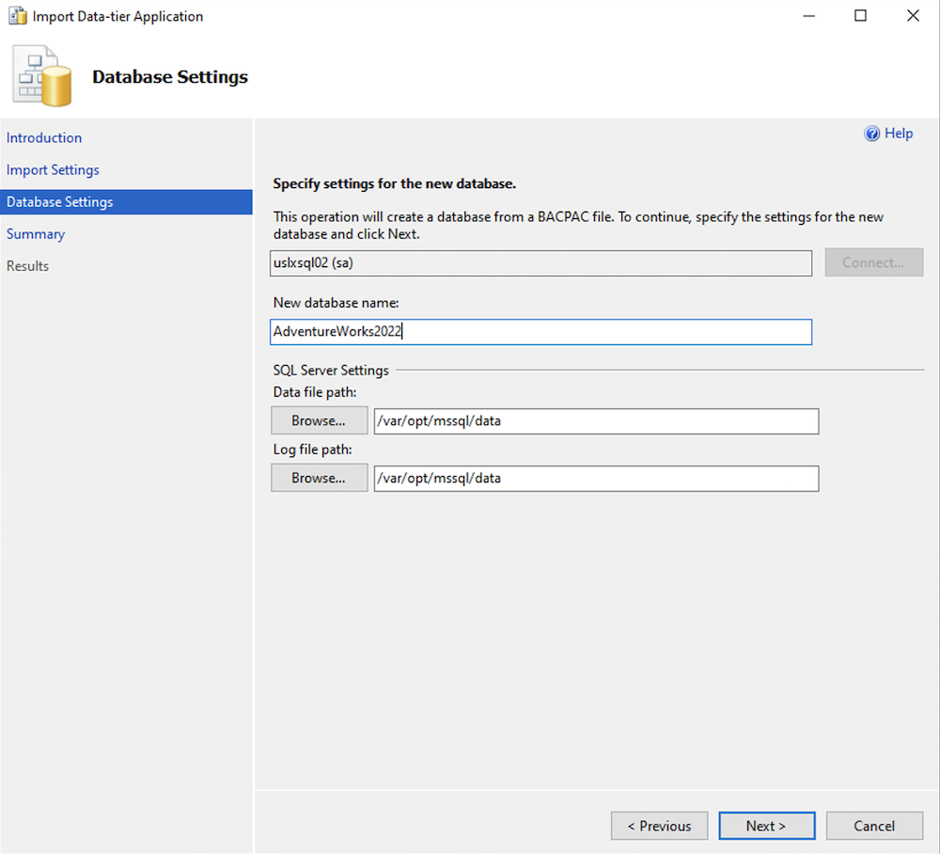Click Next to continue the import
Viewport: 940px width, 854px height.
tap(767, 826)
